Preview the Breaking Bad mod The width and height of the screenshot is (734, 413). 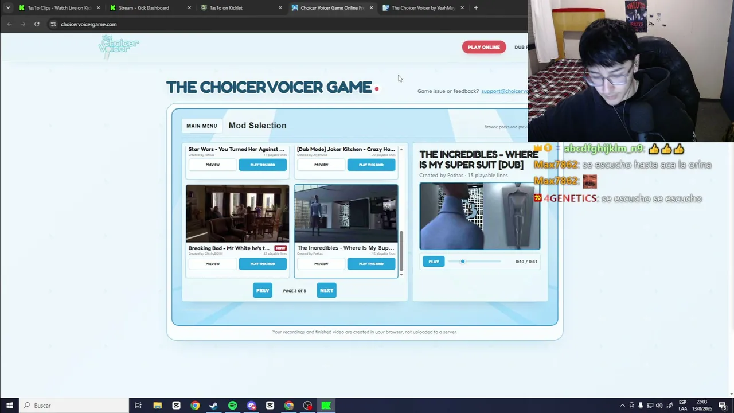click(x=213, y=264)
